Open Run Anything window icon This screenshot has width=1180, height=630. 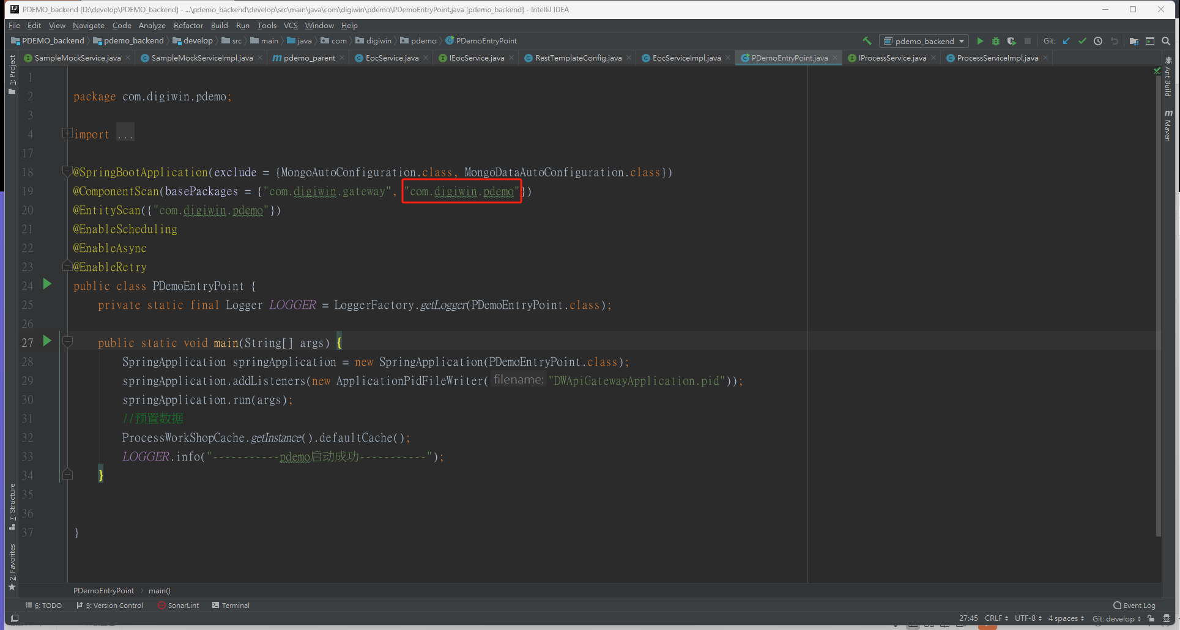point(1150,41)
